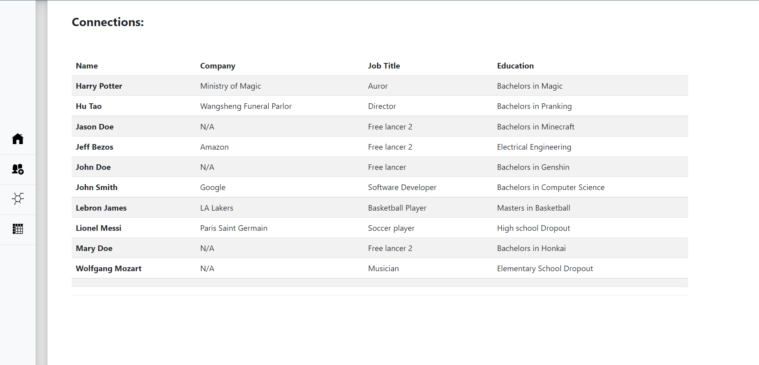
Task: Click the Job Title column header
Action: pyautogui.click(x=384, y=66)
